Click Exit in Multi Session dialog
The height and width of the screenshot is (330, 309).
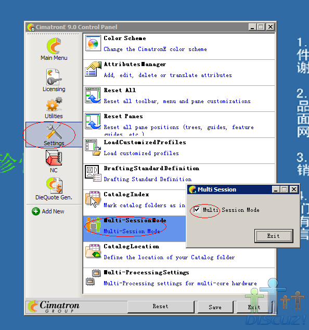[x=274, y=236]
